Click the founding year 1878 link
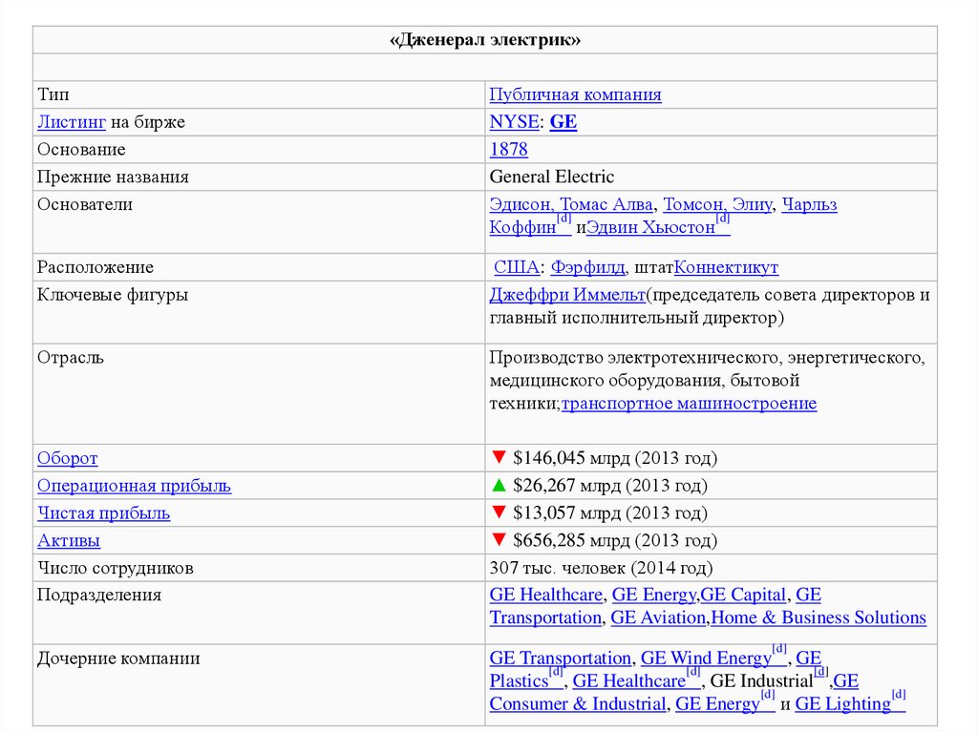Screen dimensions: 978x732 508,150
